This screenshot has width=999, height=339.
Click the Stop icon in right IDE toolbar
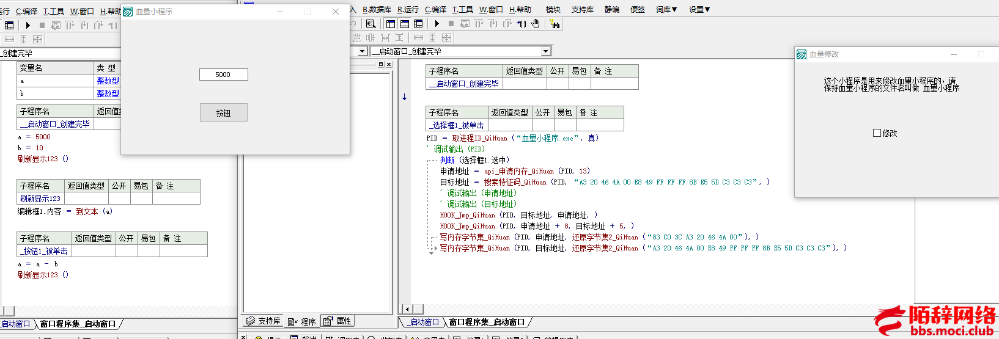(451, 24)
